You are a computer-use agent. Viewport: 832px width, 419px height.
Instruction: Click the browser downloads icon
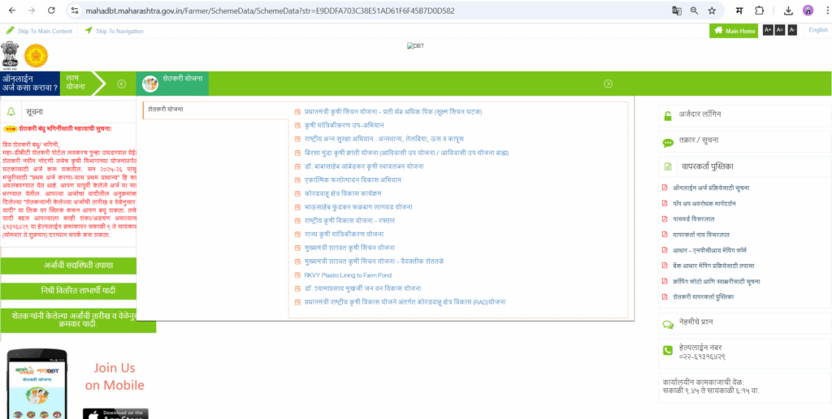pyautogui.click(x=788, y=11)
